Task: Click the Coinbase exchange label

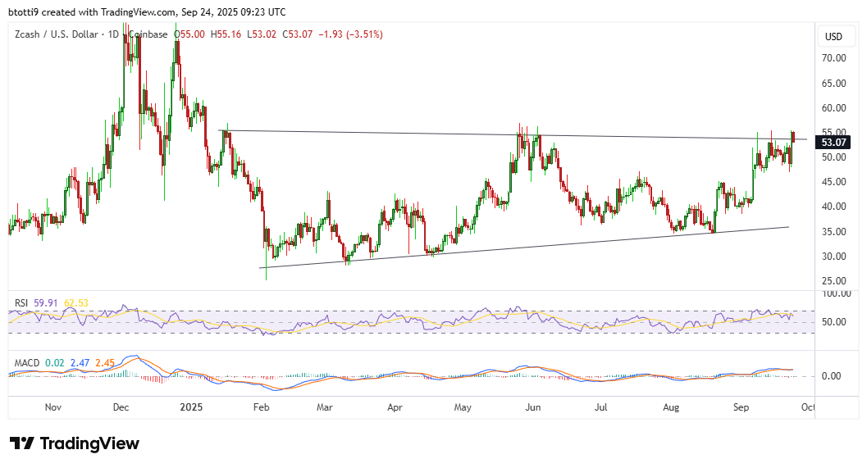Action: [148, 34]
